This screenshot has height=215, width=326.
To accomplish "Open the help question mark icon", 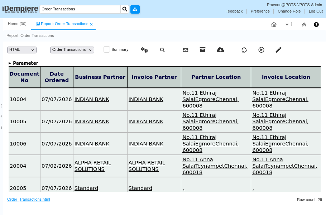I will pyautogui.click(x=316, y=24).
